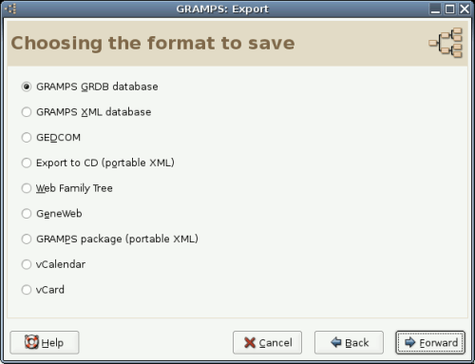The width and height of the screenshot is (475, 364).
Task: Go Back to the previous page
Action: (x=349, y=342)
